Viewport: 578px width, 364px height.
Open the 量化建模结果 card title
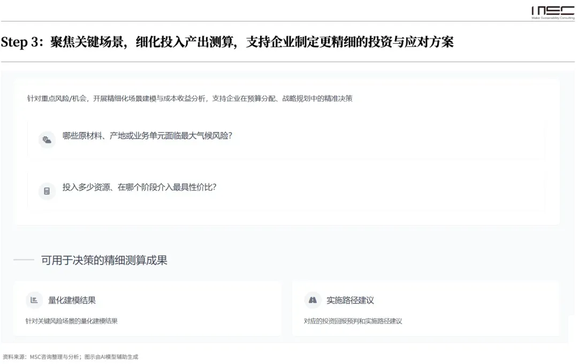pos(72,300)
